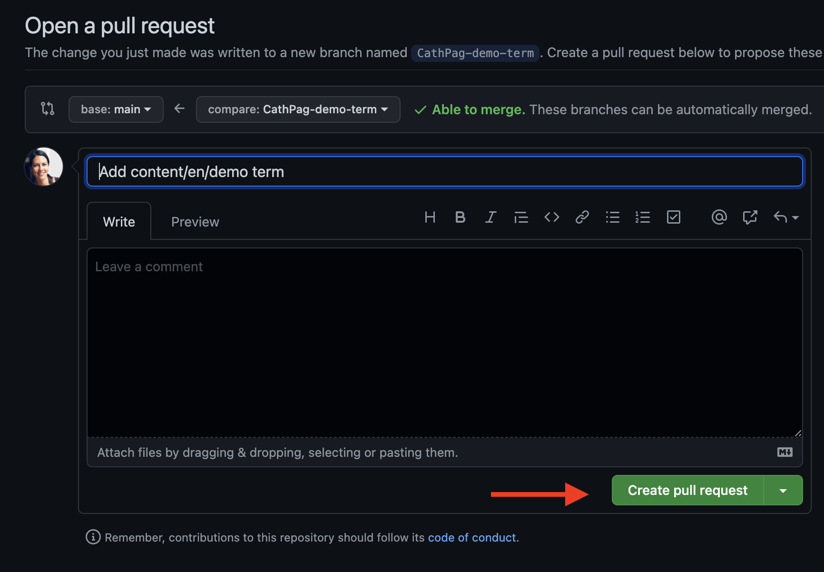The width and height of the screenshot is (824, 572).
Task: Click the Create pull request button
Action: (x=687, y=491)
